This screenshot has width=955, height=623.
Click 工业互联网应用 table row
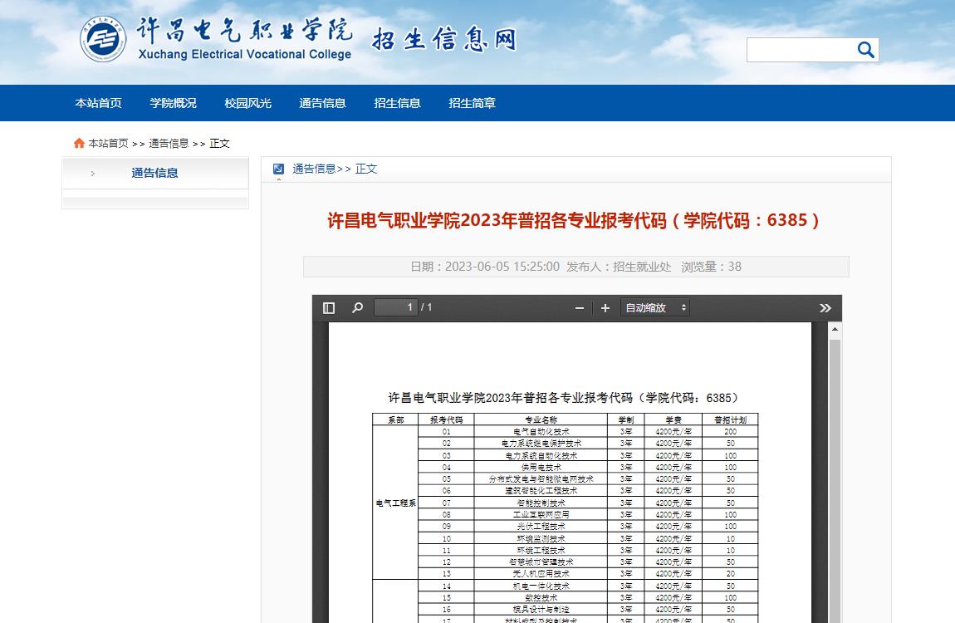click(566, 515)
